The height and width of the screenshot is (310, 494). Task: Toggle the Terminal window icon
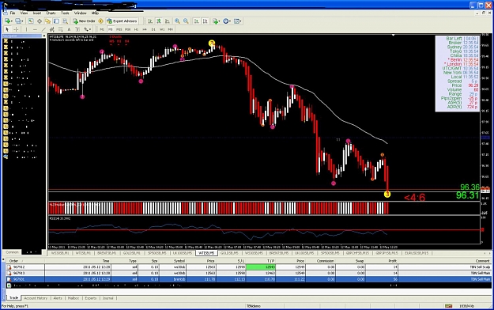tap(56, 21)
